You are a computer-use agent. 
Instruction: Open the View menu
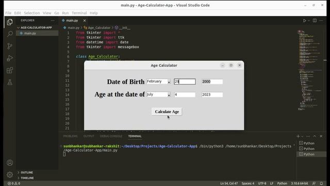[47, 13]
